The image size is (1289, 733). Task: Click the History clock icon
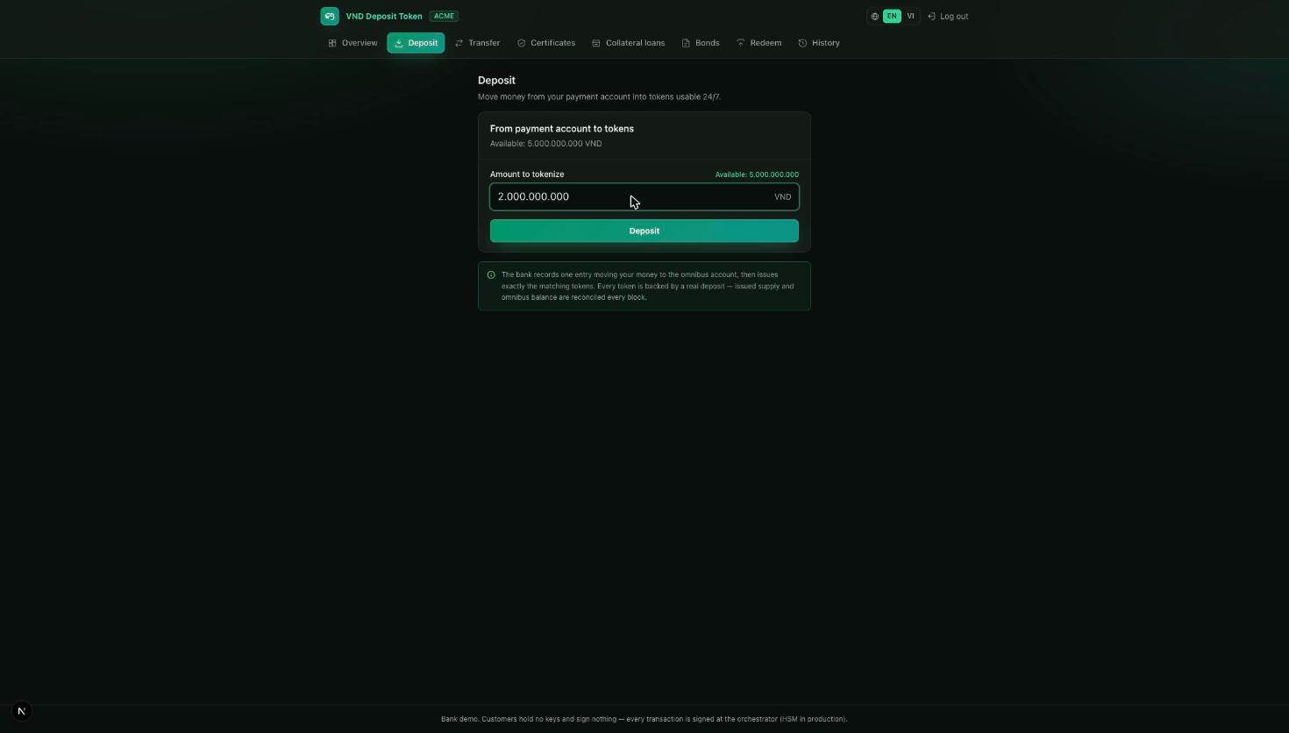coord(802,43)
